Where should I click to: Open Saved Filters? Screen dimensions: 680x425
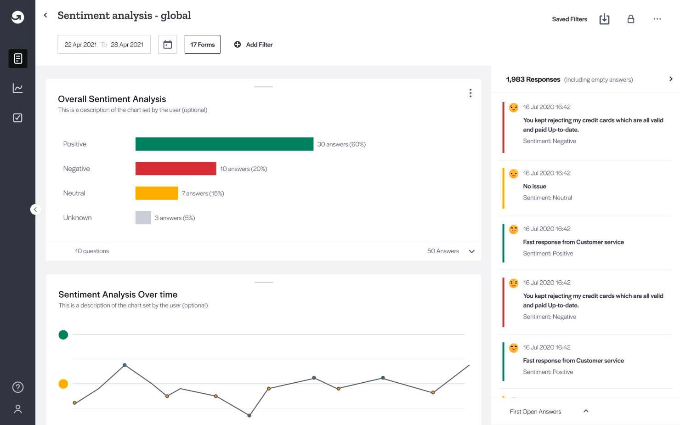(569, 19)
